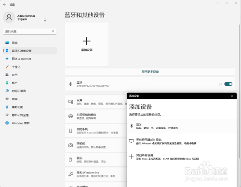241x187 pixels.
Task: Click the settings page vertical scrollbar
Action: click(240, 91)
